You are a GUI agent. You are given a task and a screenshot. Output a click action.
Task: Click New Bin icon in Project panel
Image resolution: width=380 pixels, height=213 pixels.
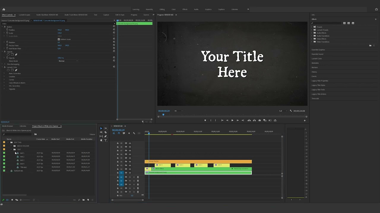(x=83, y=200)
